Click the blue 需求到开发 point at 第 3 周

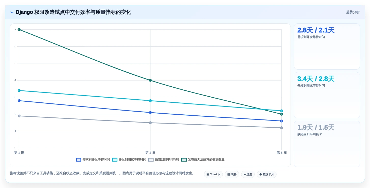[x=150, y=113]
